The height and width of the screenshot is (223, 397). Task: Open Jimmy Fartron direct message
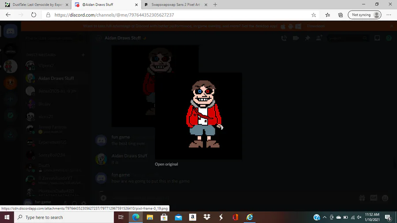point(56,129)
